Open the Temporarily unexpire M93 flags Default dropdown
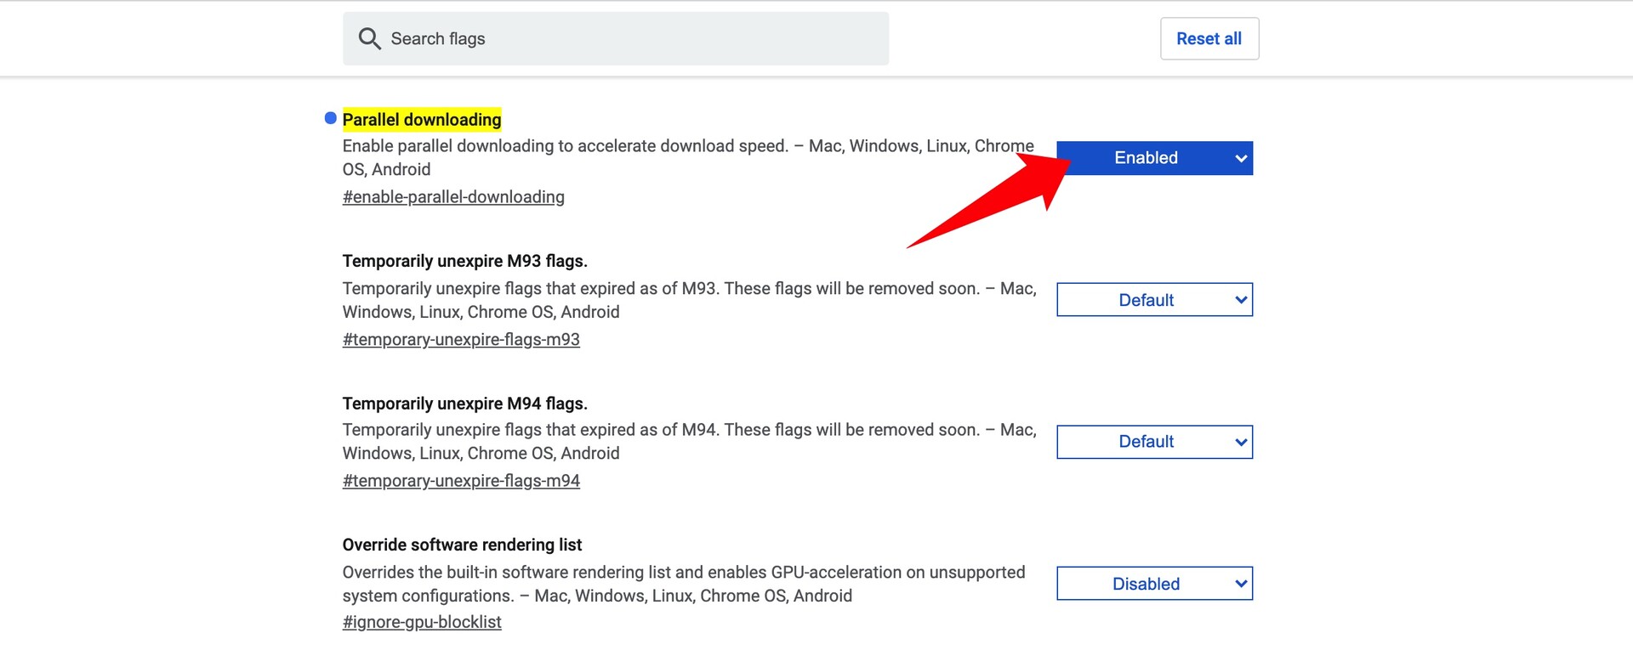 1154,300
